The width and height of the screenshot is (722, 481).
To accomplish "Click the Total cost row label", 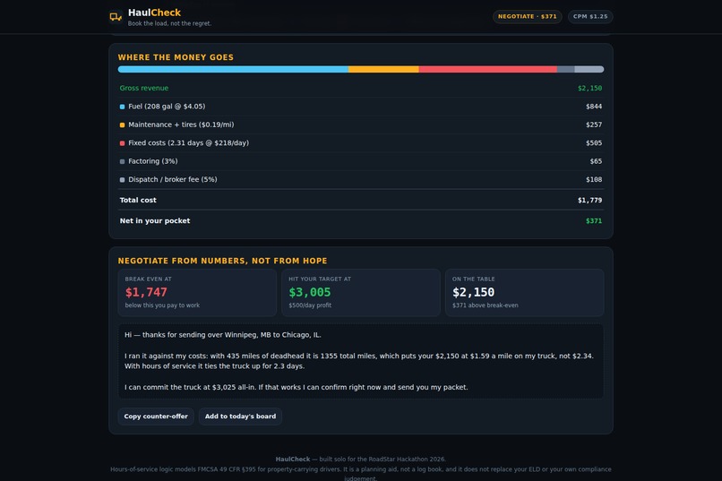I will [x=138, y=201].
